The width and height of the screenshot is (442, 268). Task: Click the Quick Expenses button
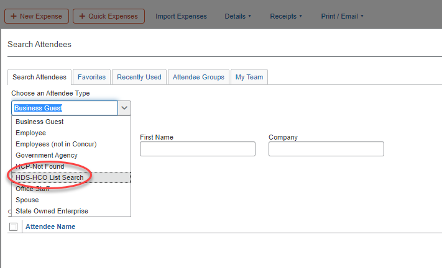coord(109,16)
